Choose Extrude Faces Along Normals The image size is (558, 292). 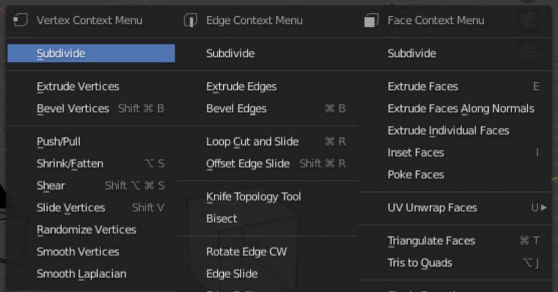[x=460, y=109]
